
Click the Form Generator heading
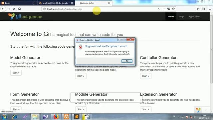pos(24,94)
